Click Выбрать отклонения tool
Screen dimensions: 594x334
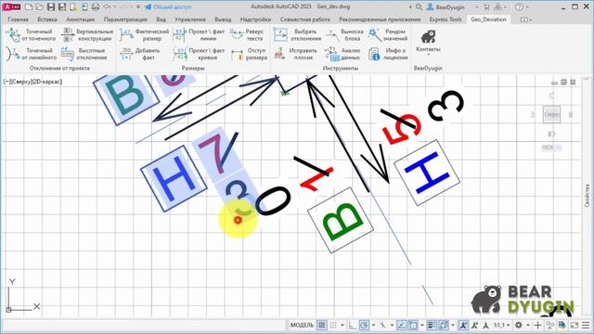297,35
